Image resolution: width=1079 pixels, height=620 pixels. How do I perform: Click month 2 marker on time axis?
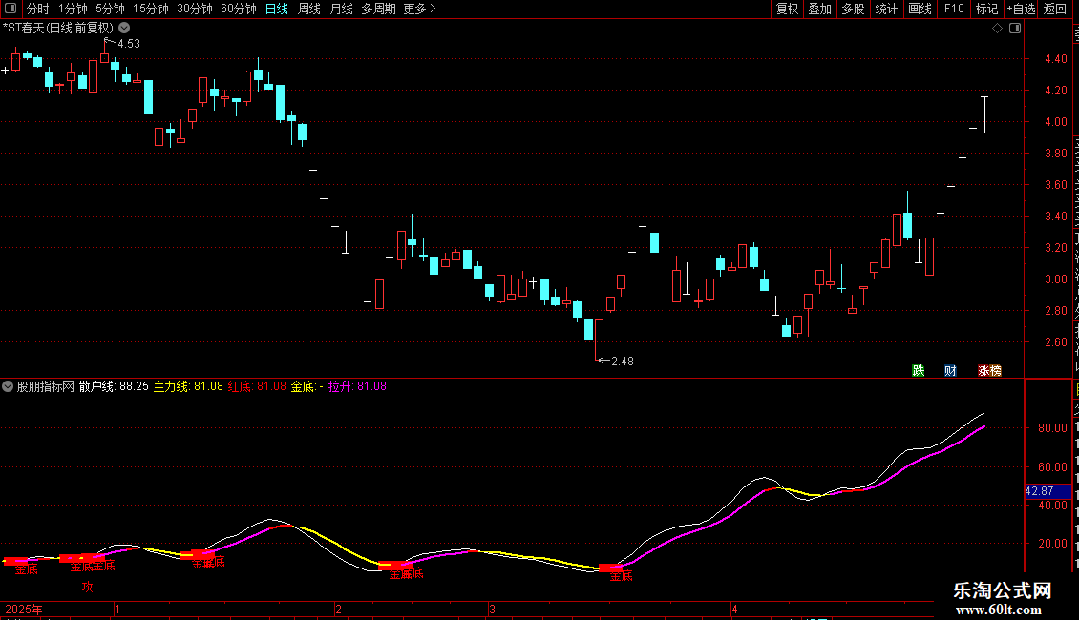[338, 609]
